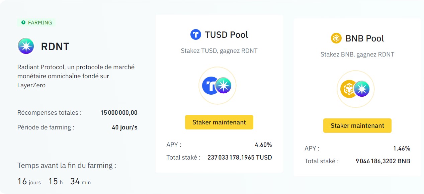The image size is (424, 194).
Task: Click Staker maintenant in TUSD Pool
Action: point(219,122)
